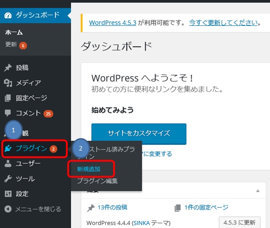Choose installed plugins flyout entry
This screenshot has width=270, height=228.
click(106, 153)
